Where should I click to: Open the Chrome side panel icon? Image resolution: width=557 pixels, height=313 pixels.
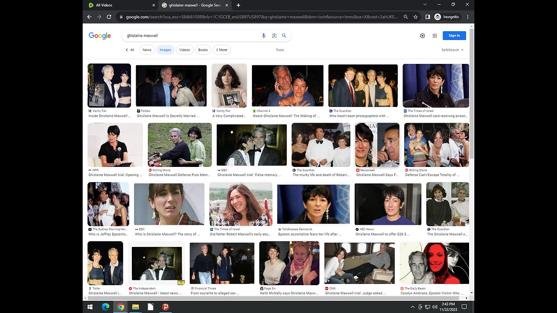point(427,17)
